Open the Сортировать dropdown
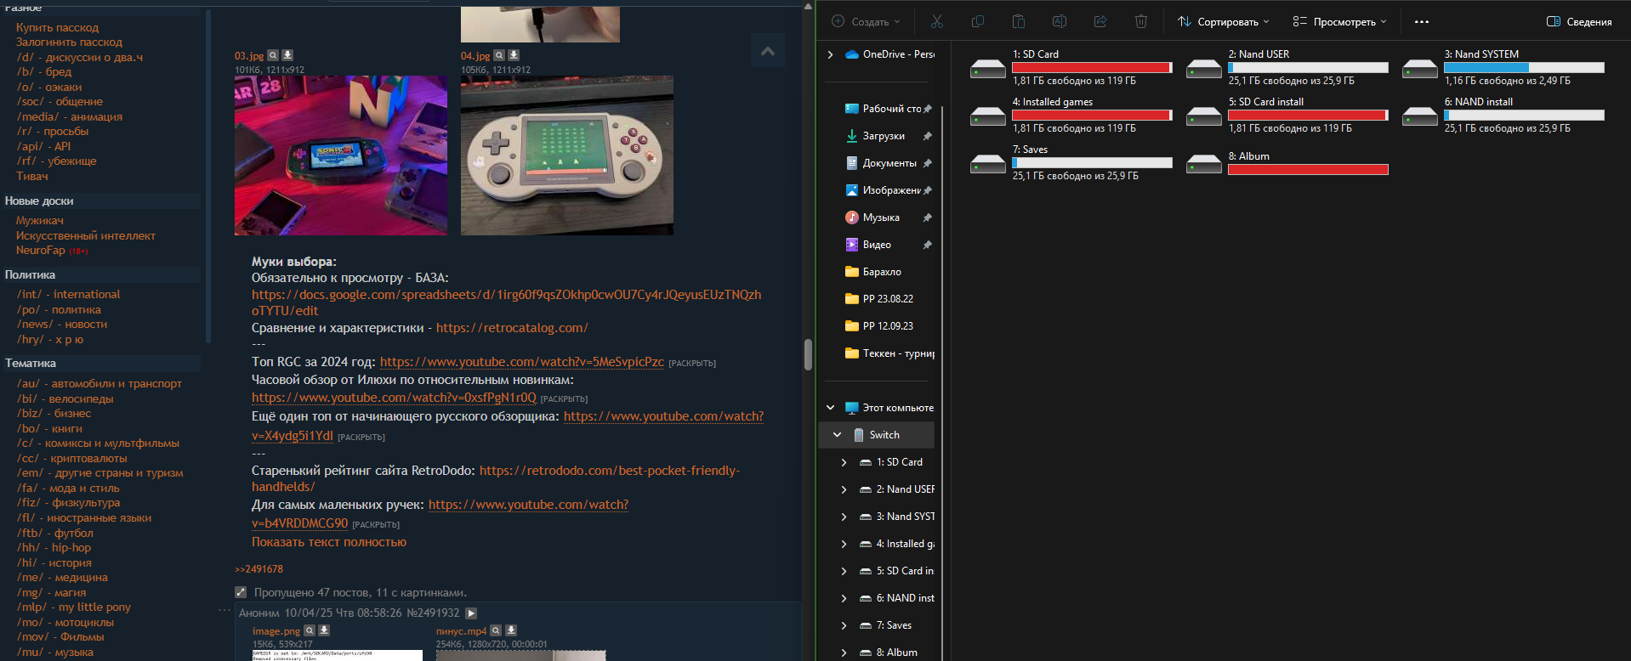Screen dimensions: 1631x661 coord(1223,21)
